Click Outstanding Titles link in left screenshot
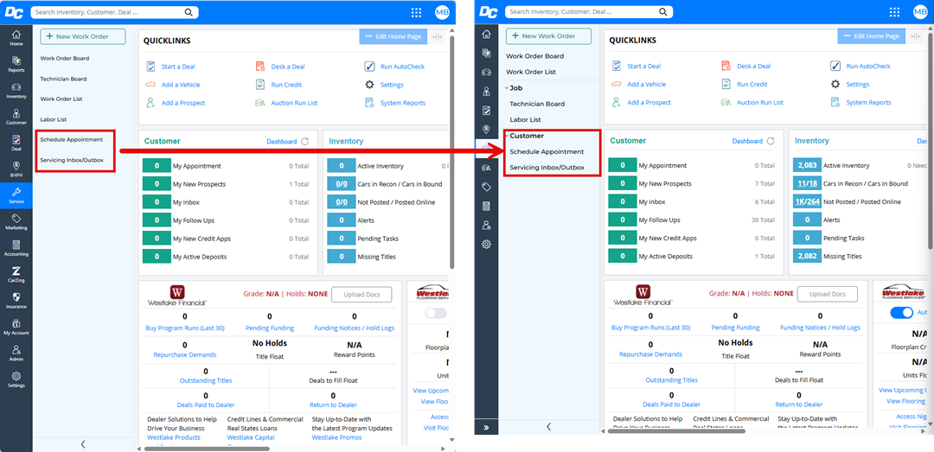The width and height of the screenshot is (934, 452). 206,380
